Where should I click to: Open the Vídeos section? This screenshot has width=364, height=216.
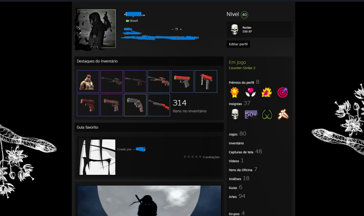[x=234, y=161]
